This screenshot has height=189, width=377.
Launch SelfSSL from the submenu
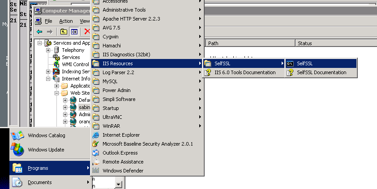pyautogui.click(x=304, y=63)
